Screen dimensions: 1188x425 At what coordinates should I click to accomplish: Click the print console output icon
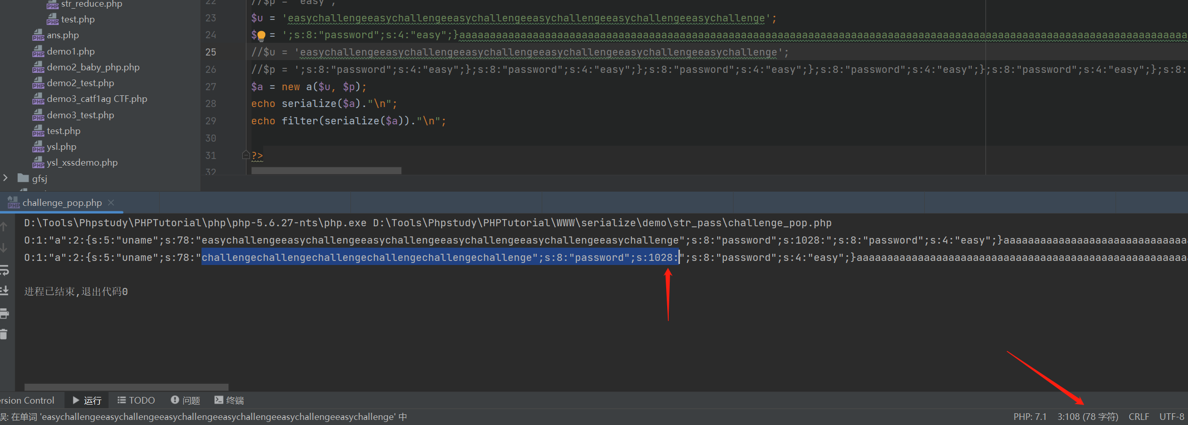pyautogui.click(x=4, y=313)
